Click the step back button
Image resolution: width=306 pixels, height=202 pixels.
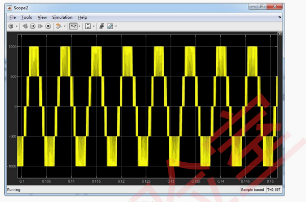tap(25, 26)
